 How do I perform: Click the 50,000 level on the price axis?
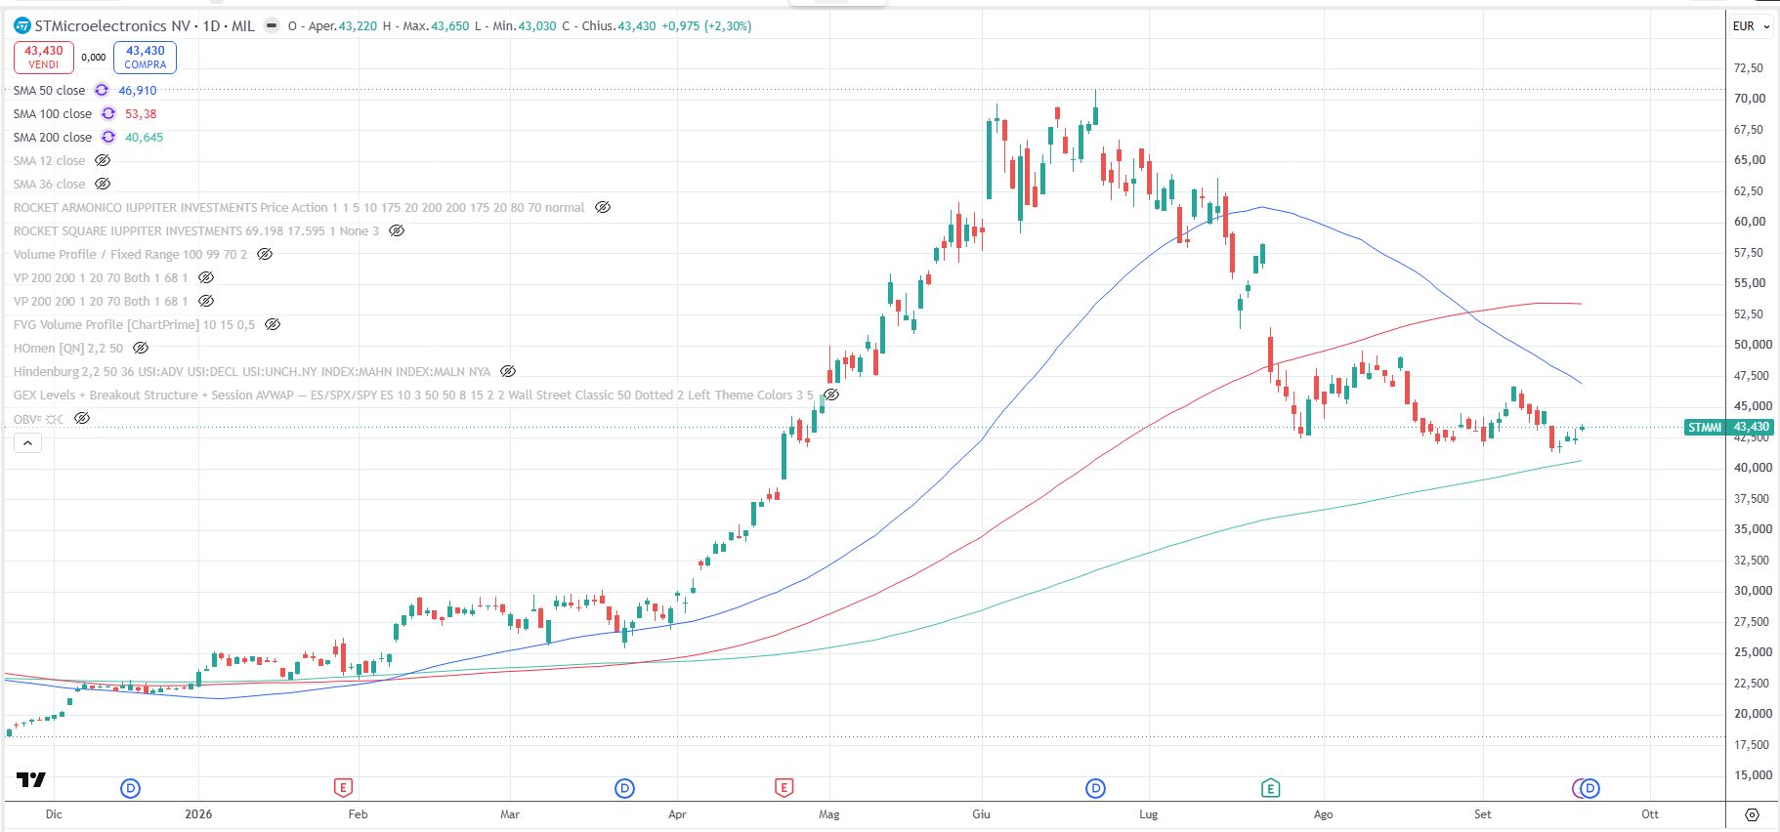pyautogui.click(x=1753, y=345)
